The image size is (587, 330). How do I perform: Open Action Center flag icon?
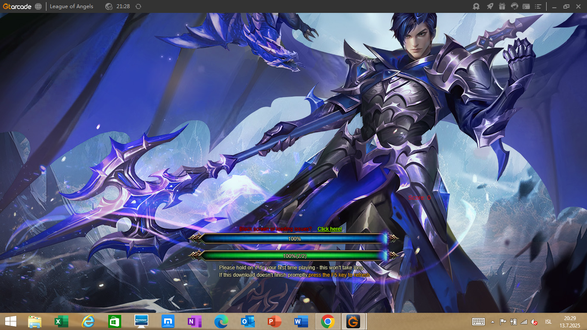coord(503,321)
